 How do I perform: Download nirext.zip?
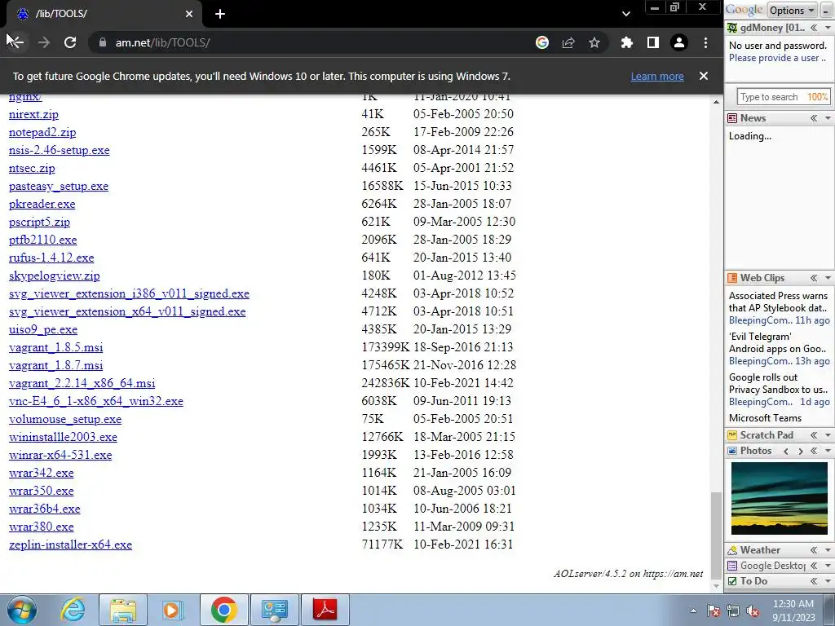coord(33,114)
